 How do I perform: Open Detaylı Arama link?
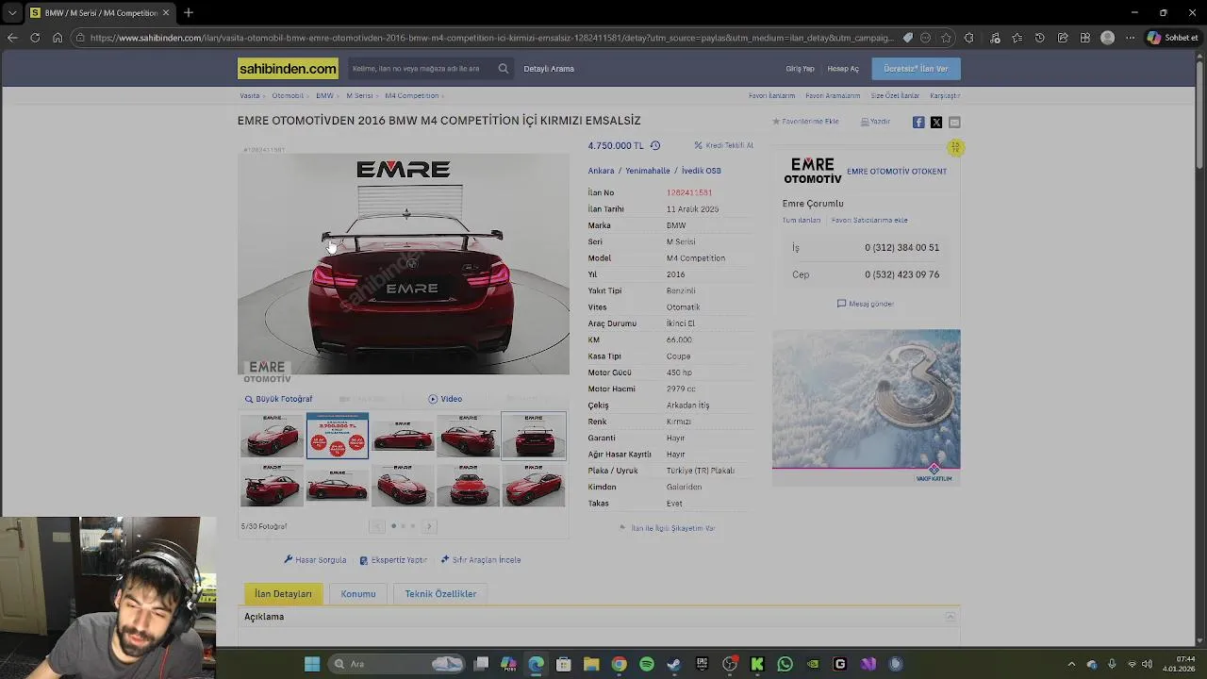point(549,69)
